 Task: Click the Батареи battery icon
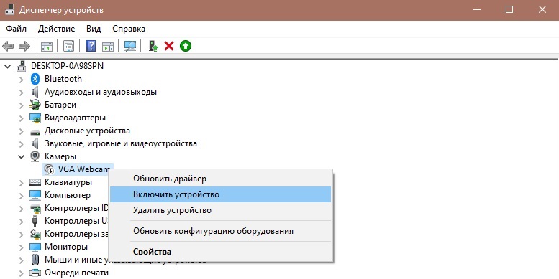[35, 105]
